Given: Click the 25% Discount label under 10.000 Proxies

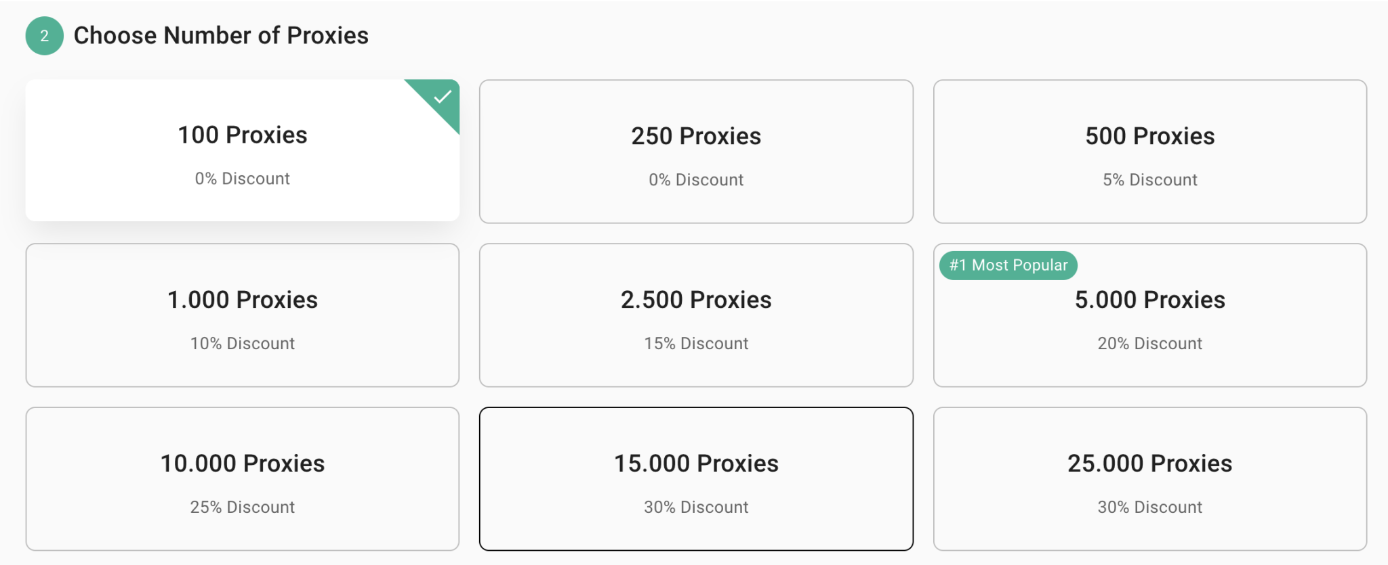Looking at the screenshot, I should pyautogui.click(x=242, y=507).
